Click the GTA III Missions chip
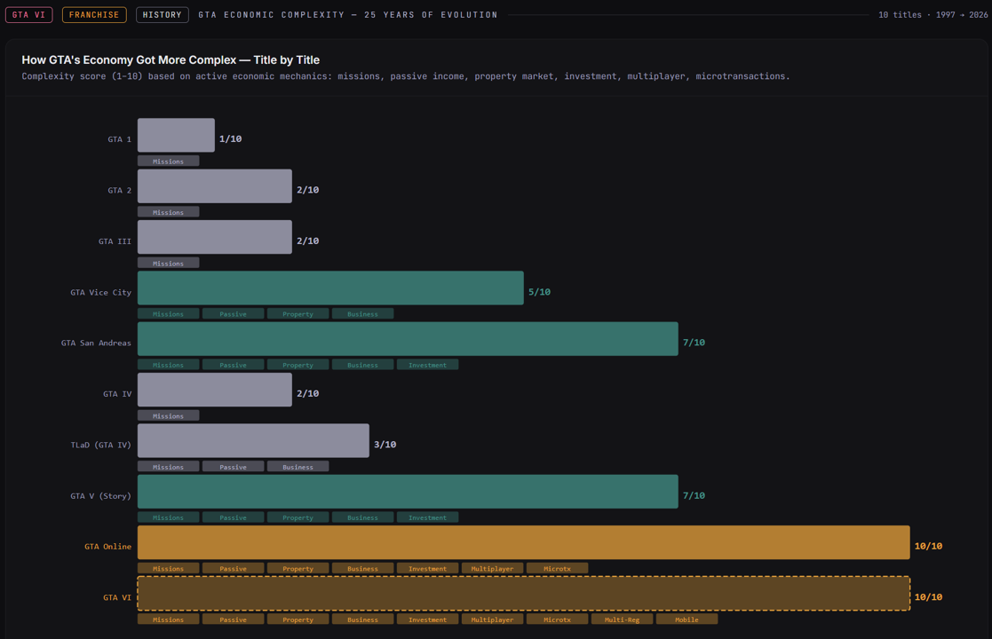This screenshot has height=639, width=992. (x=168, y=263)
